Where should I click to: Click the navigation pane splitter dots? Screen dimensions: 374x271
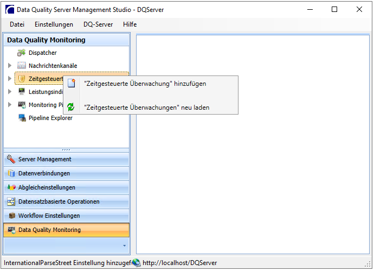[66, 150]
